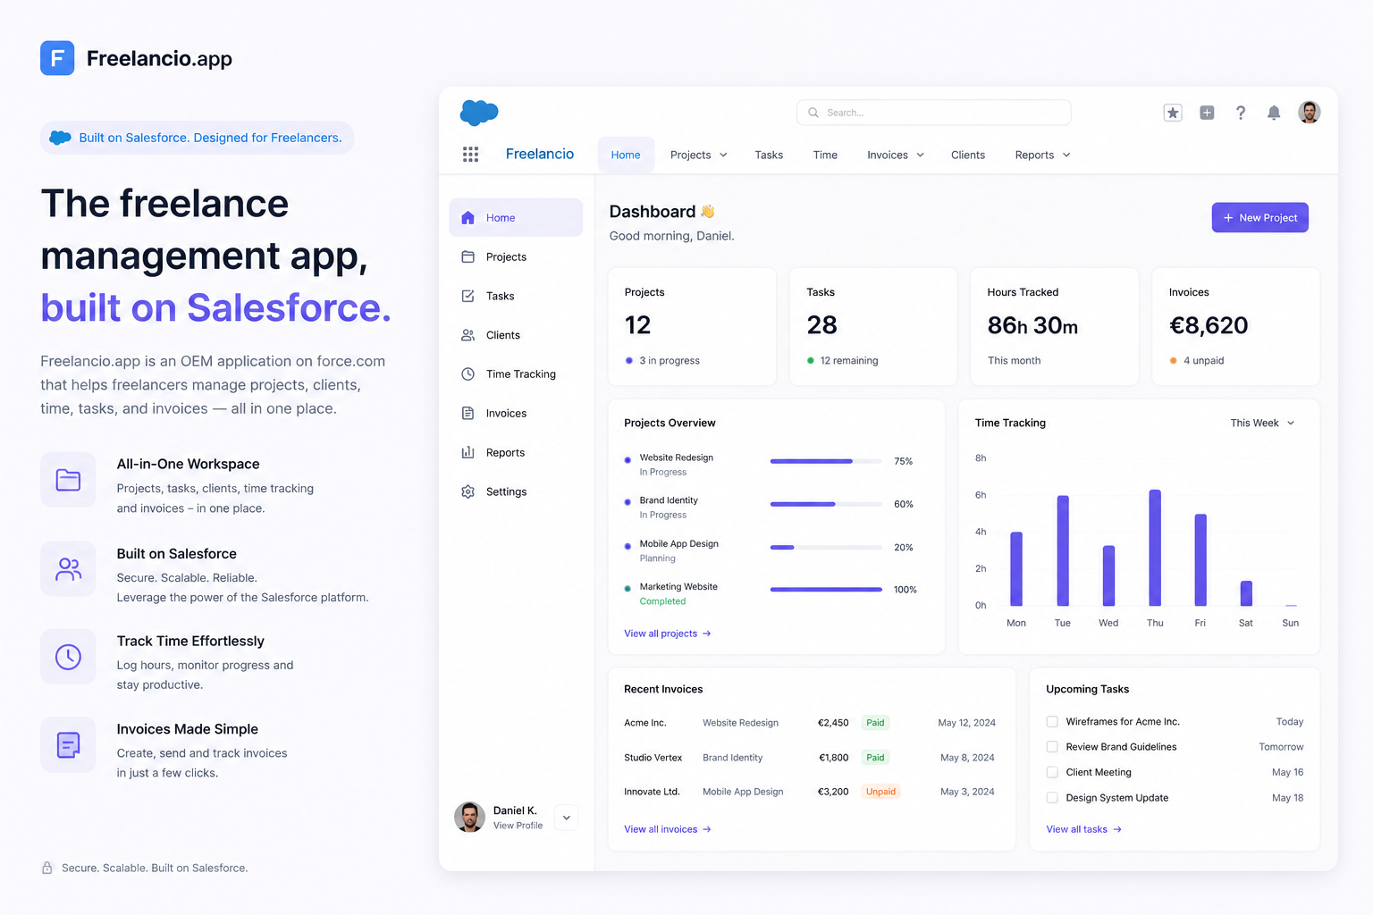
Task: Select Time Tracking in the sidebar
Action: coord(516,374)
